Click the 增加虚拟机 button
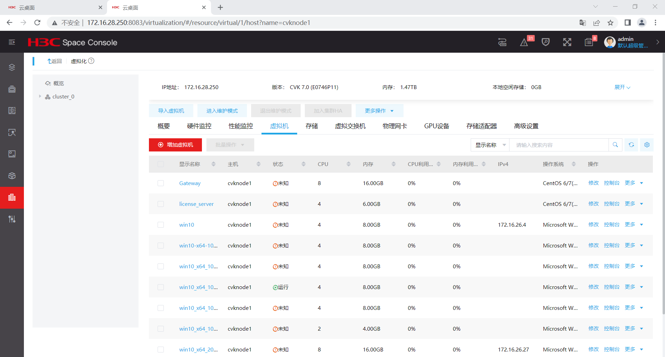This screenshot has width=665, height=357. pos(175,145)
